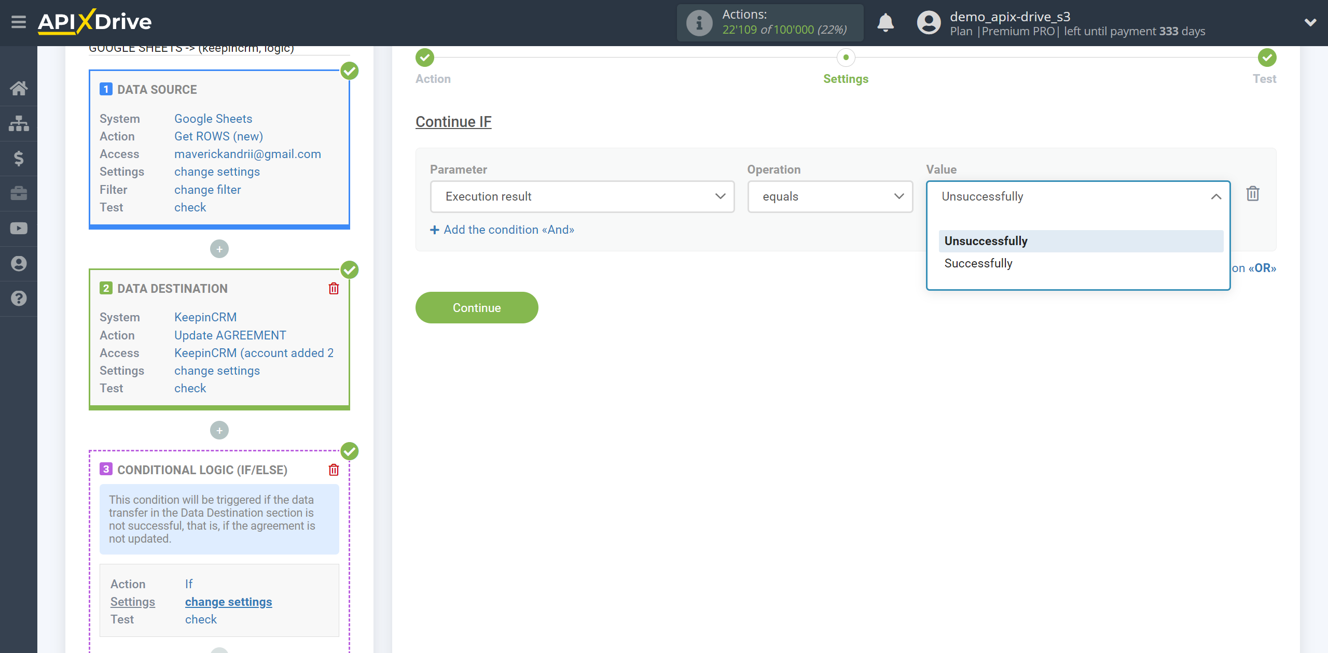Screen dimensions: 1328x653
Task: Click the Test tab in the wizard
Action: [x=1265, y=79]
